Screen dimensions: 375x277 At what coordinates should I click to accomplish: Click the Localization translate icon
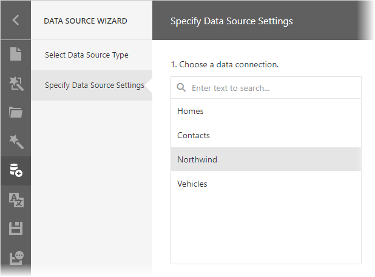[x=16, y=199]
